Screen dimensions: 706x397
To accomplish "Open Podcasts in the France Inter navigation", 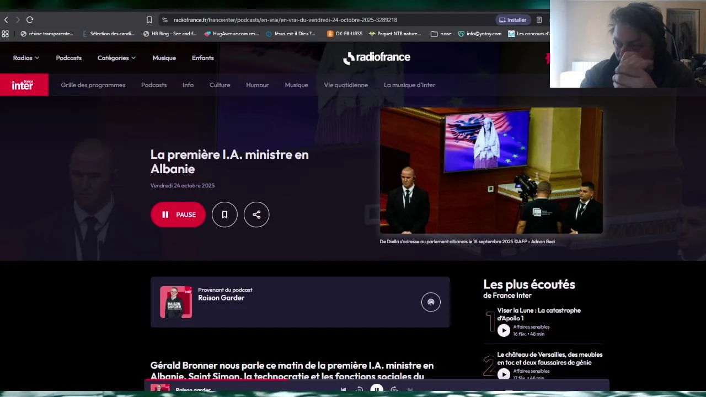I will (x=154, y=85).
